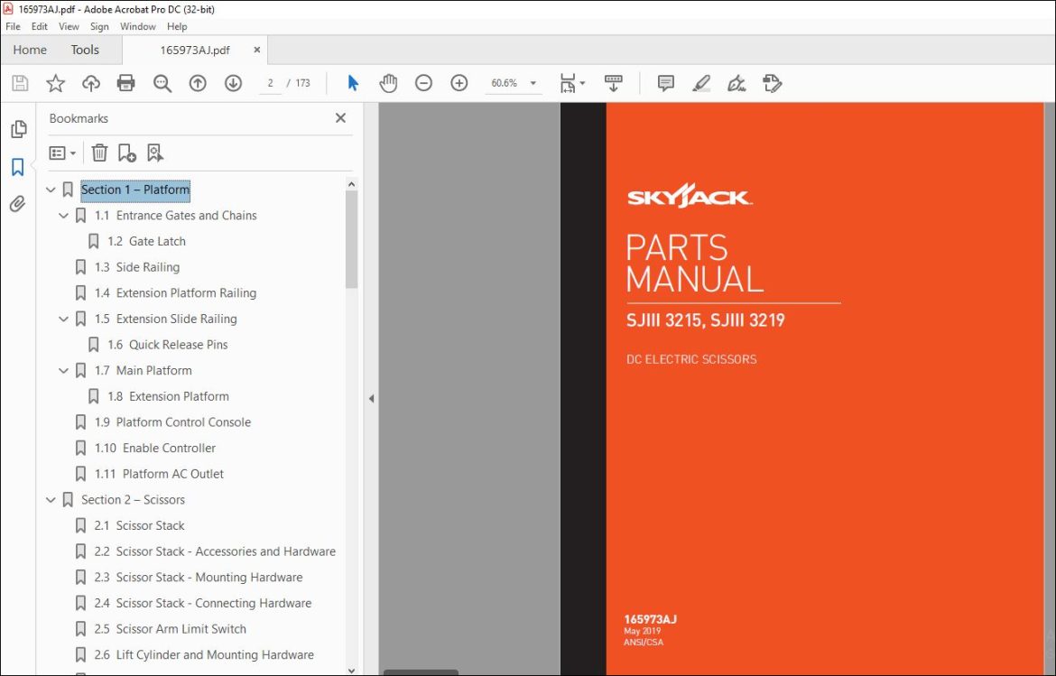
Task: Click the page number input field
Action: click(270, 84)
